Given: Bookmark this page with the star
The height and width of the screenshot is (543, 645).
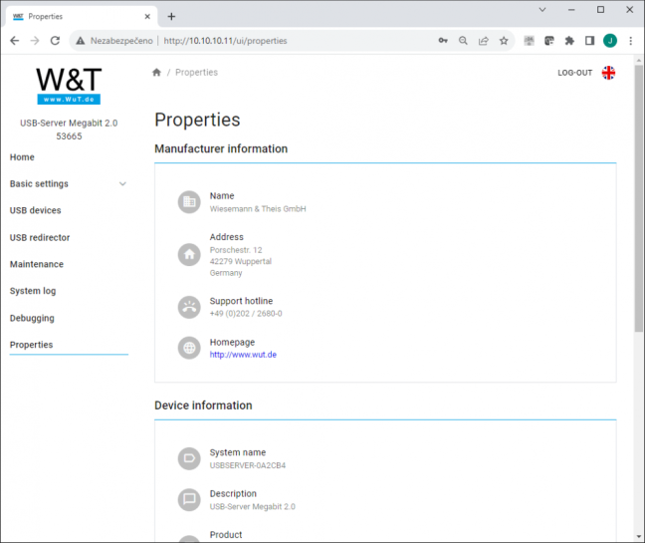Looking at the screenshot, I should click(504, 40).
